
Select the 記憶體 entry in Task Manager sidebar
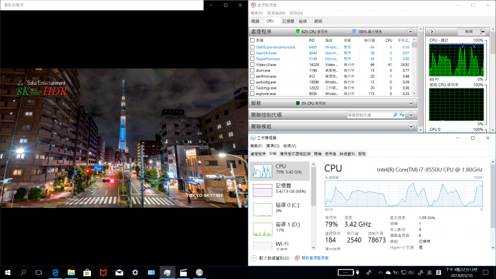(x=280, y=190)
